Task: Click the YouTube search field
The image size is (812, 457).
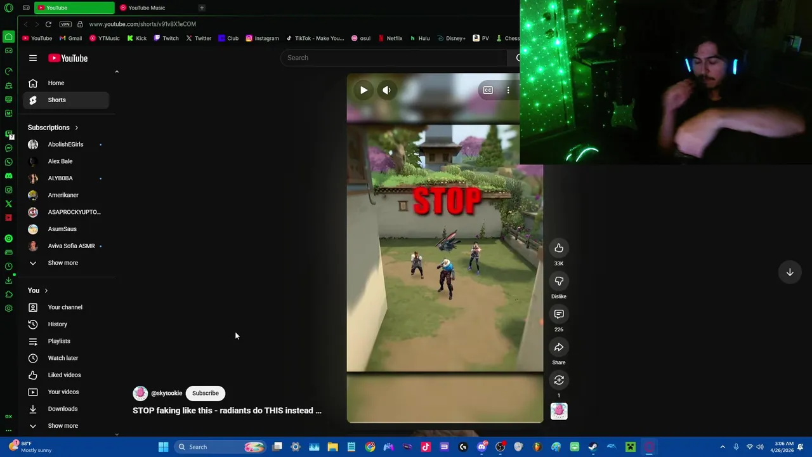Action: tap(393, 58)
